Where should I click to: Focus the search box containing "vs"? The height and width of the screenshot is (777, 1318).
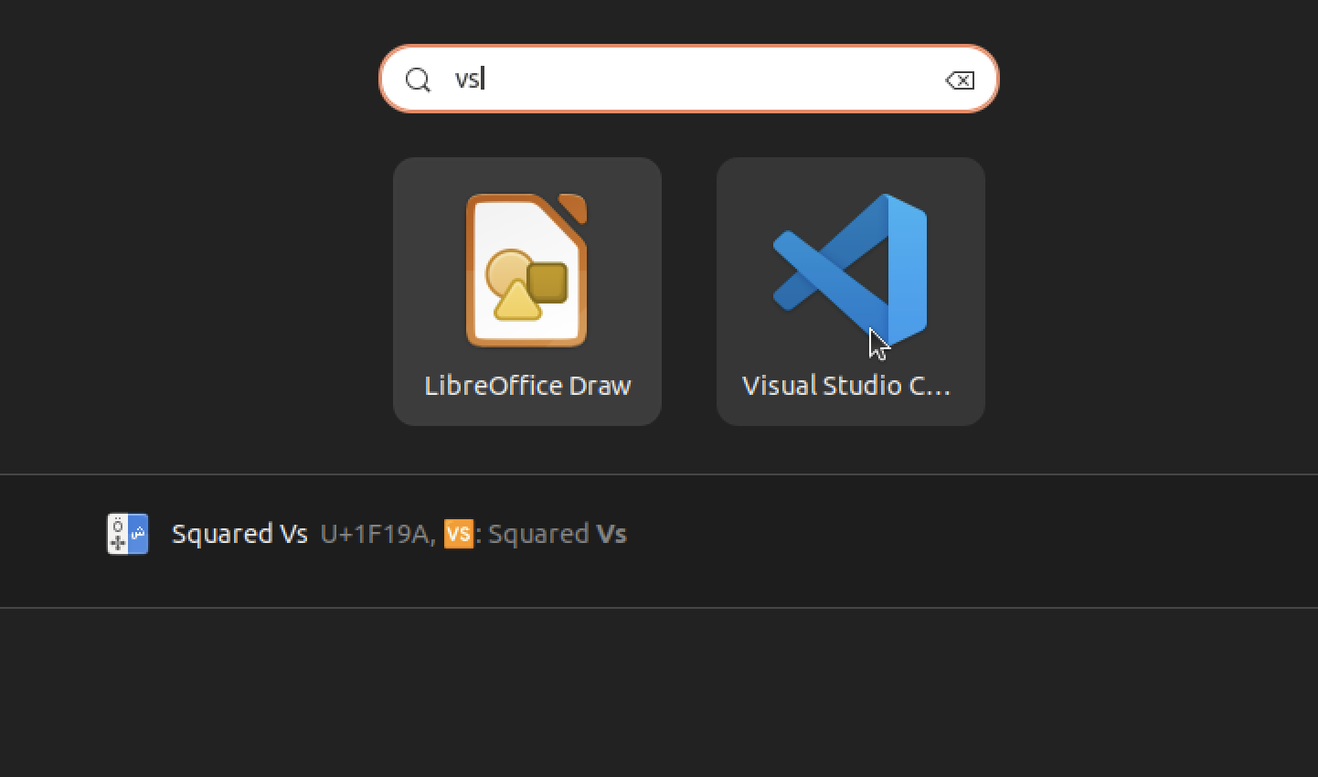point(689,79)
